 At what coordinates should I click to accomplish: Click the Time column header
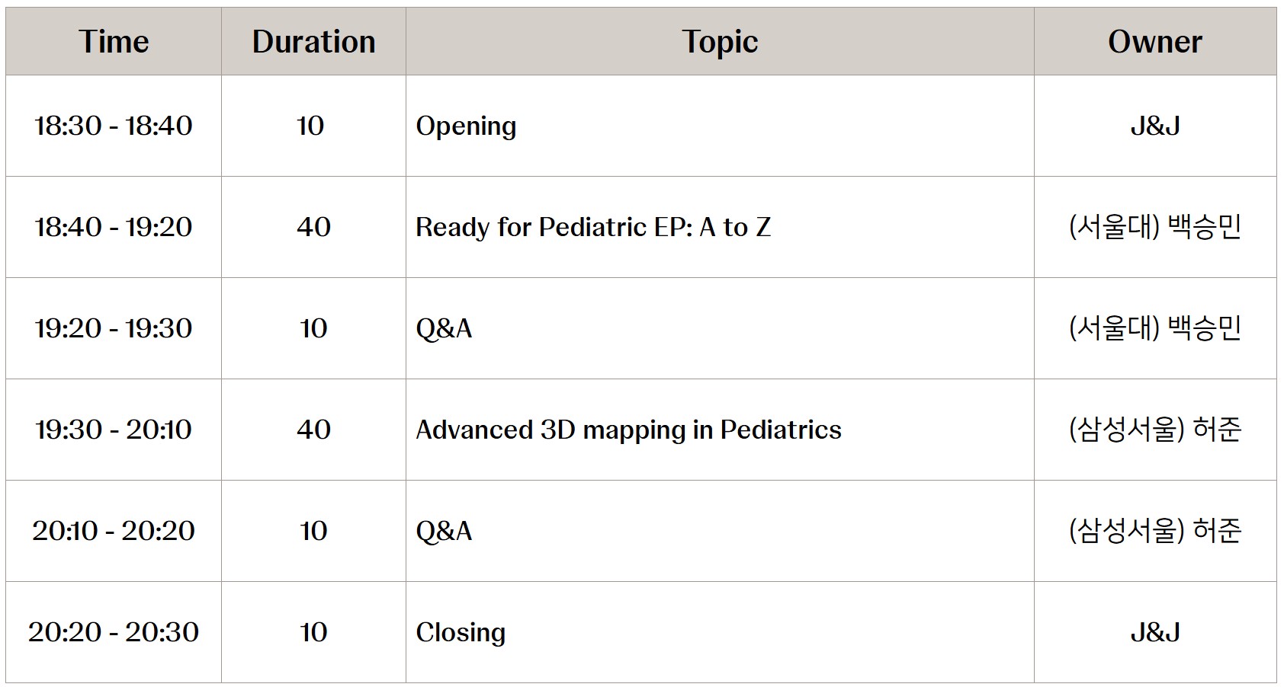[114, 42]
